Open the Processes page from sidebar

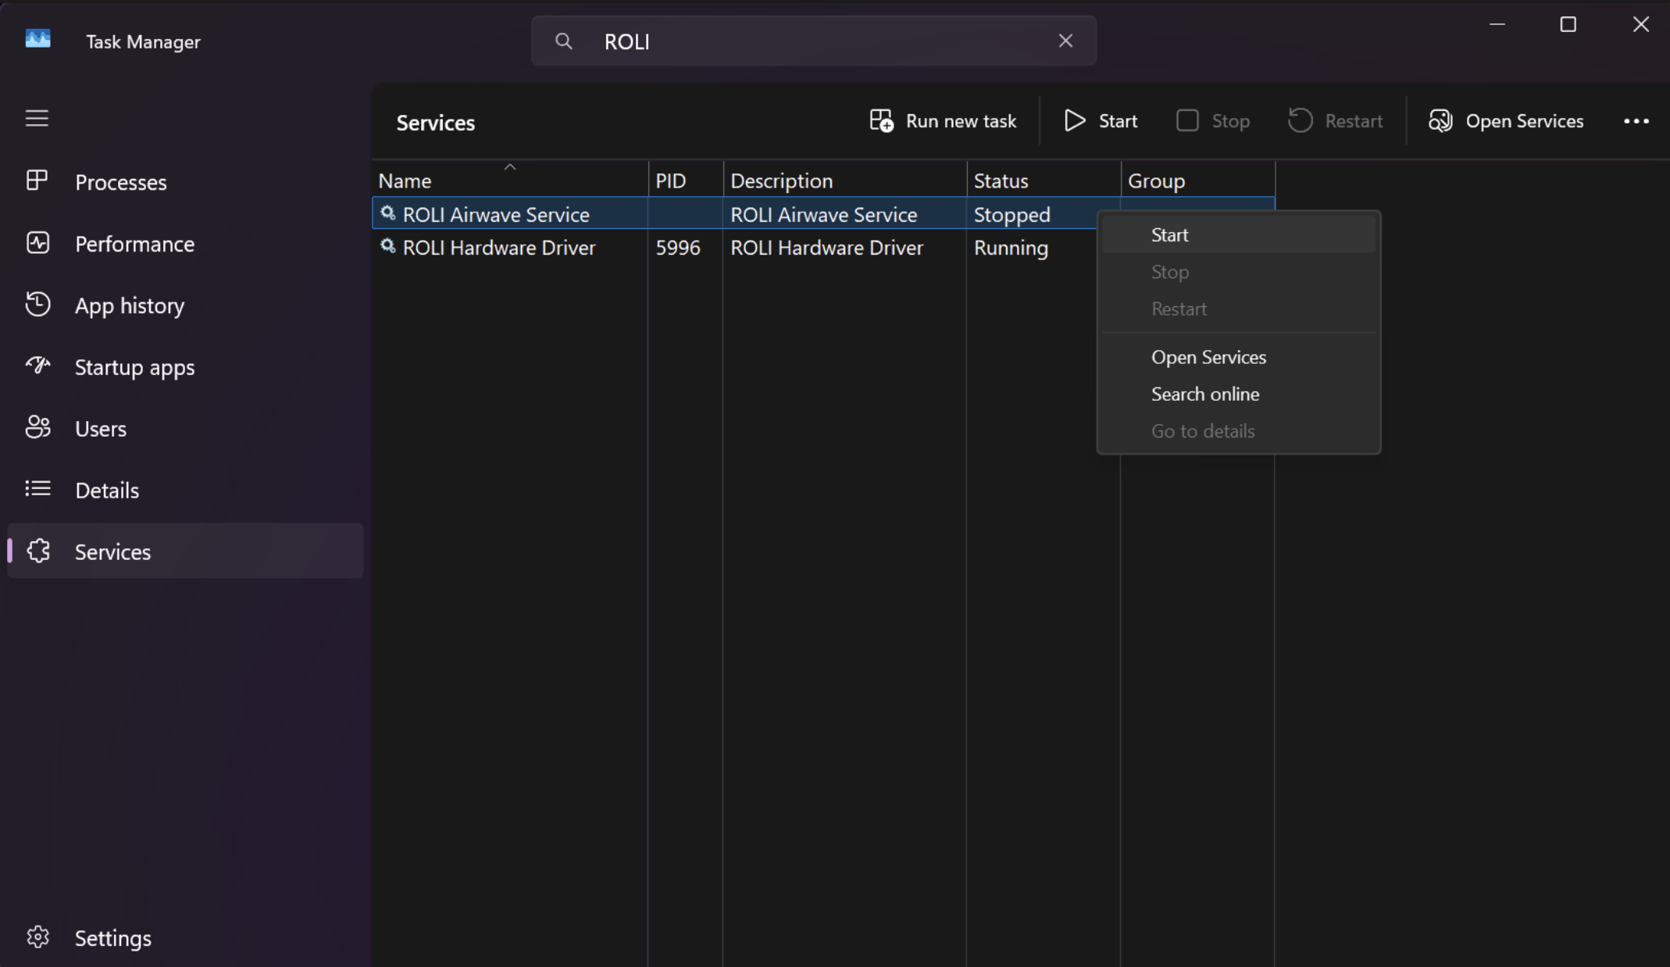[x=120, y=182]
